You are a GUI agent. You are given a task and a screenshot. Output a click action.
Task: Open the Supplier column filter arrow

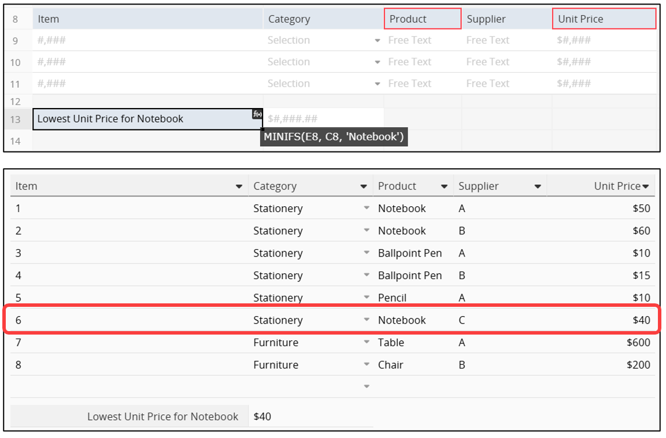538,187
